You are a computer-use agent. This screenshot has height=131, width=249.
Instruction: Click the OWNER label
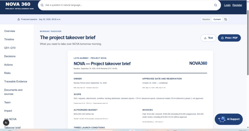pos(78,79)
